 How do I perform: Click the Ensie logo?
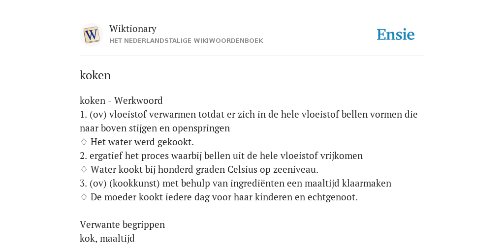click(x=396, y=35)
